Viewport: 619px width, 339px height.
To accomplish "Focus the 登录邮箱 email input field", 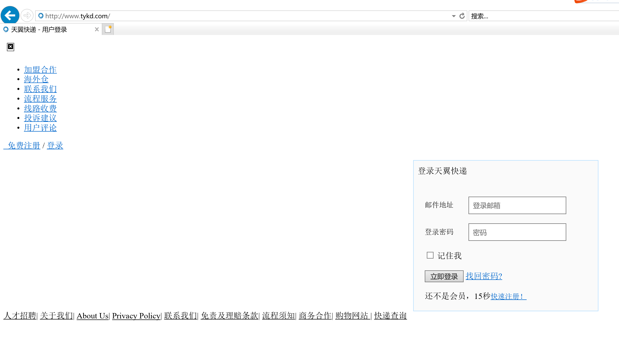I will point(517,205).
